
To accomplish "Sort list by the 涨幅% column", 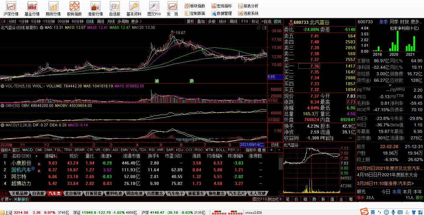I will 51,156.
